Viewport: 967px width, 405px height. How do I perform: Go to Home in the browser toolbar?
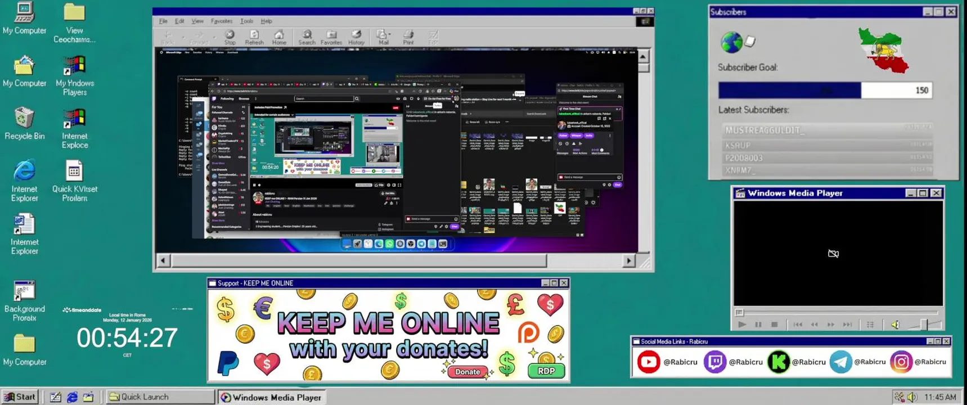coord(279,37)
